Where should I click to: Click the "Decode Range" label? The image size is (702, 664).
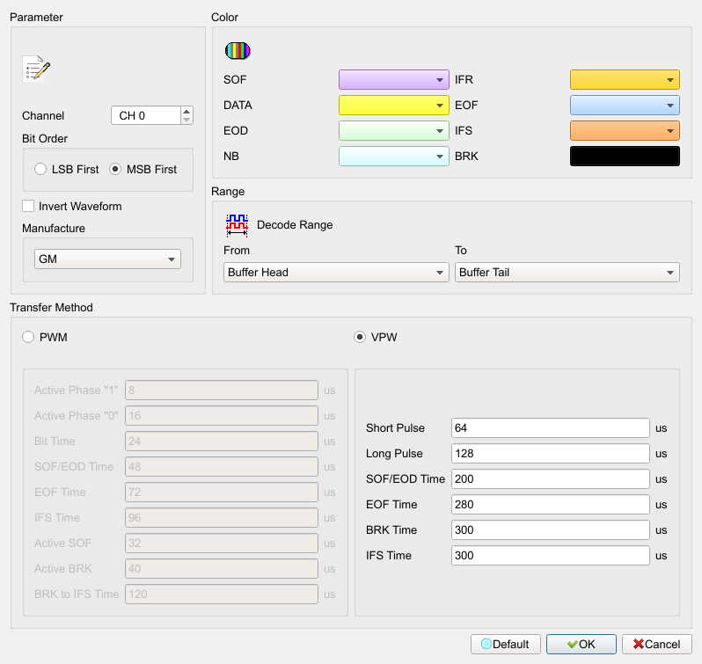[x=295, y=224]
